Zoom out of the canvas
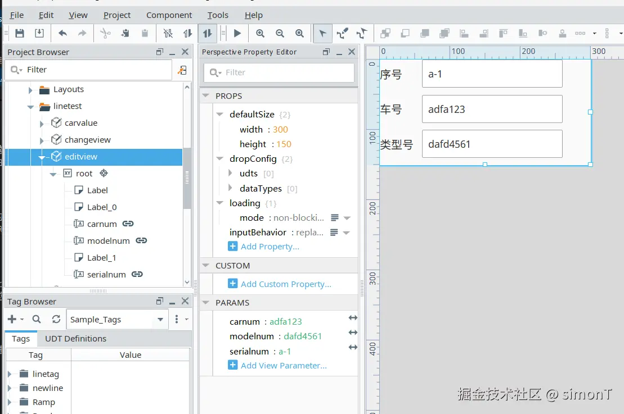The image size is (624, 414). tap(280, 33)
